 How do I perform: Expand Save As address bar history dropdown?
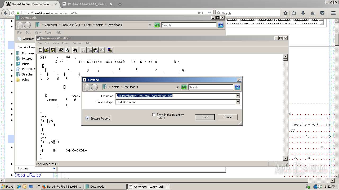[177, 87]
